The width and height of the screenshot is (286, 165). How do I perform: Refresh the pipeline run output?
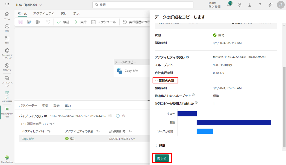[x=118, y=116]
